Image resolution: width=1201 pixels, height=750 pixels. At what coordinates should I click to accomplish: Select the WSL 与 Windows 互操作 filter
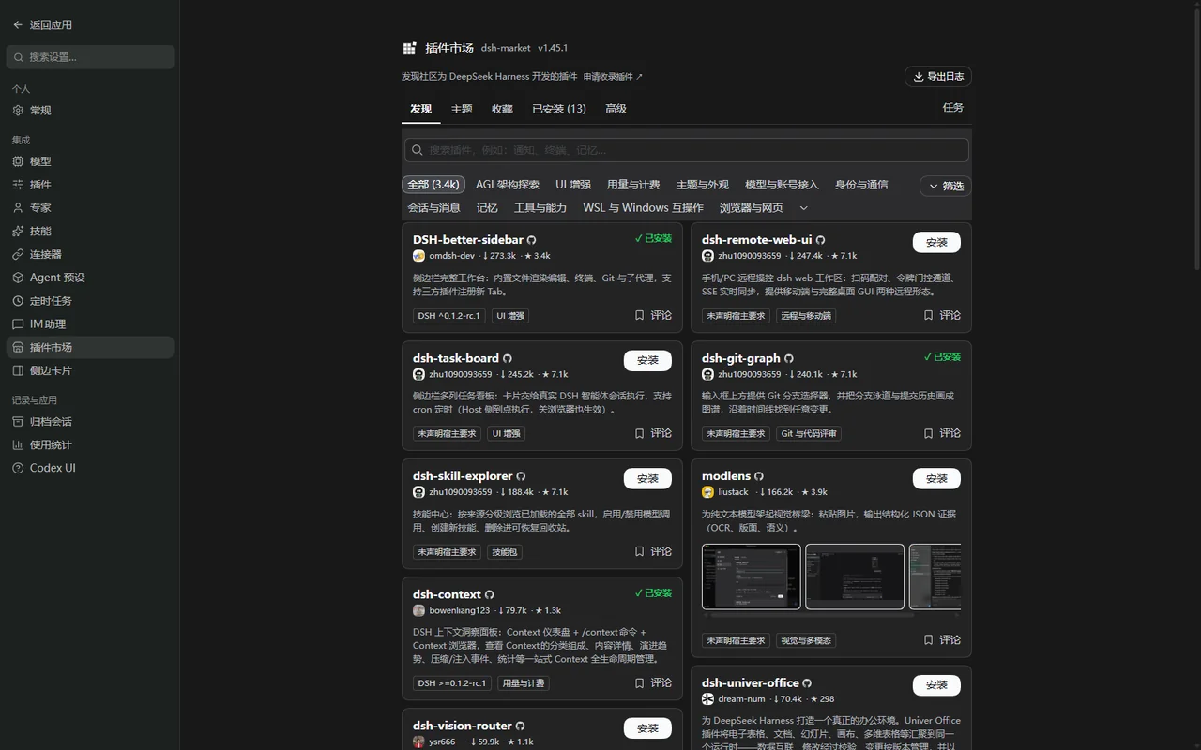(x=643, y=208)
